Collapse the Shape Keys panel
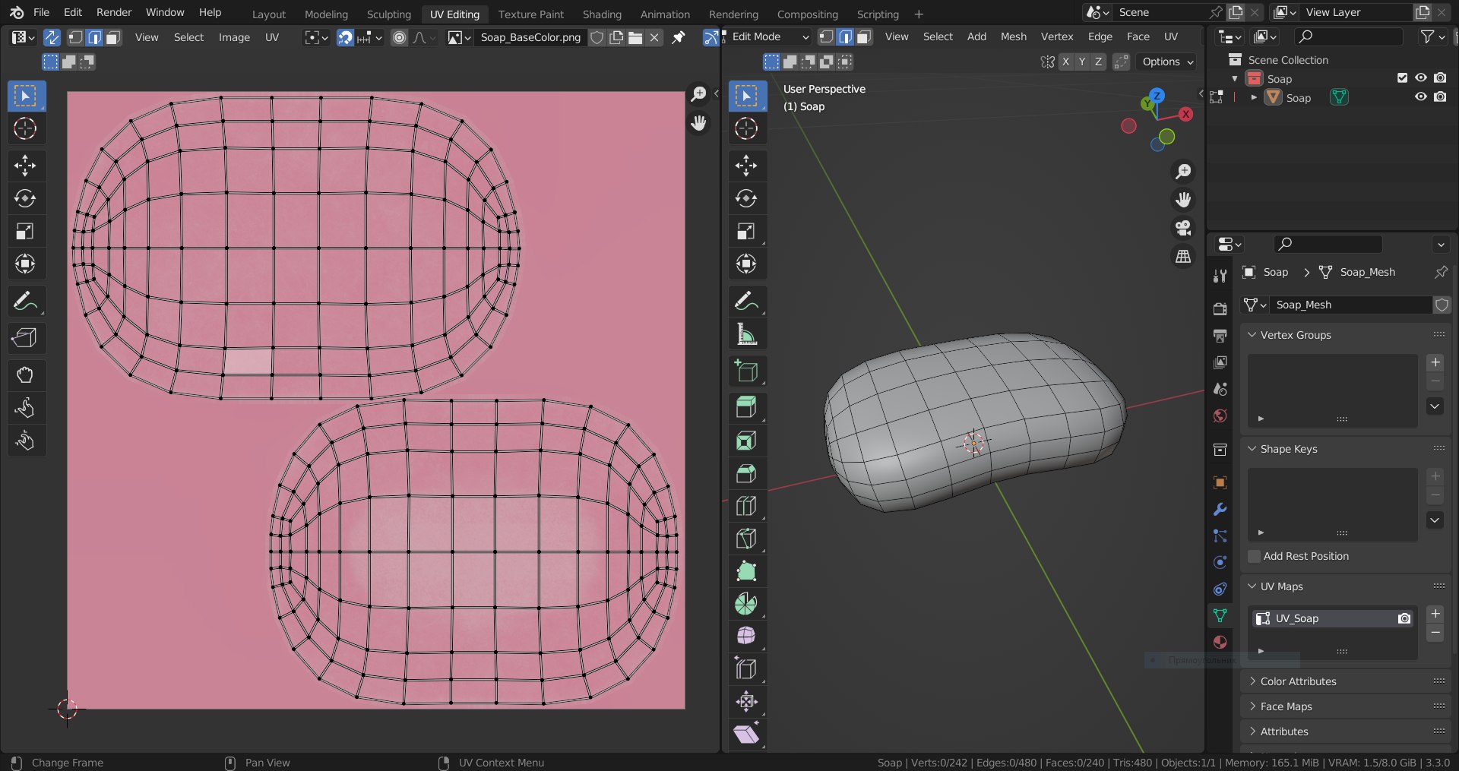This screenshot has height=771, width=1459. pos(1252,449)
